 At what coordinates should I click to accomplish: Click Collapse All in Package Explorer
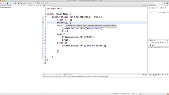point(30,6)
